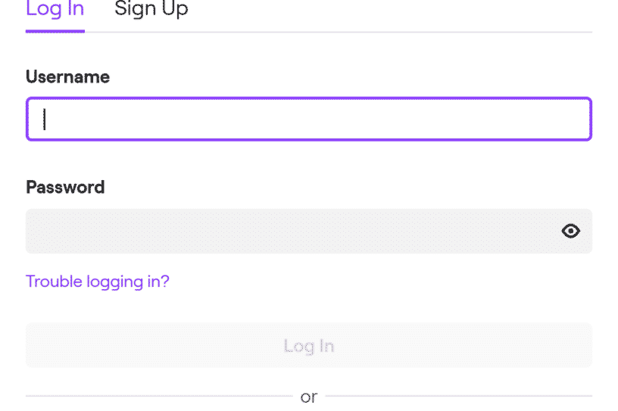This screenshot has width=618, height=411.
Task: Place cursor in purple-outlined Username box
Action: click(x=309, y=119)
